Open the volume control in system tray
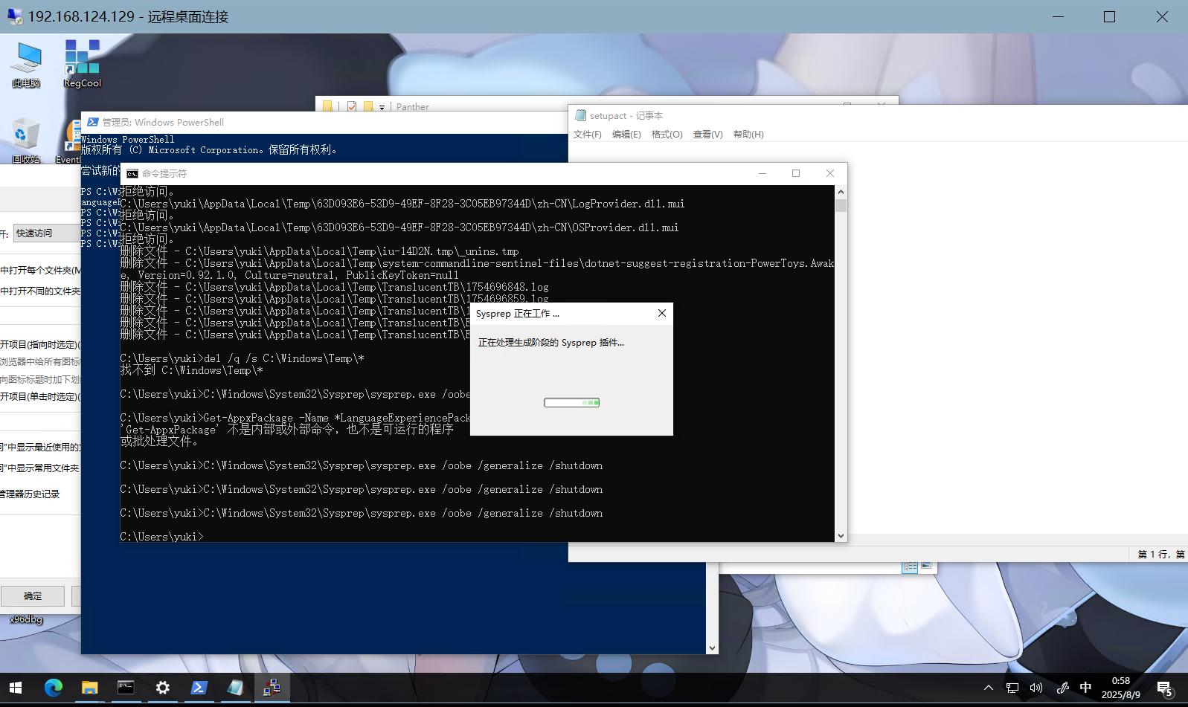The image size is (1188, 707). tap(1036, 688)
